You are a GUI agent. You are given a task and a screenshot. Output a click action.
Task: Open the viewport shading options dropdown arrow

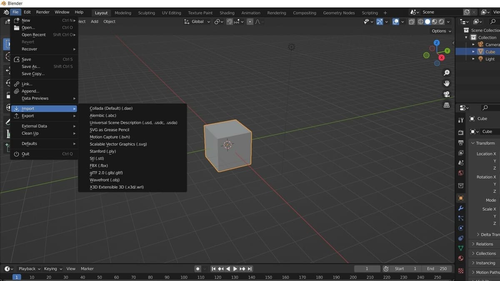pos(449,22)
